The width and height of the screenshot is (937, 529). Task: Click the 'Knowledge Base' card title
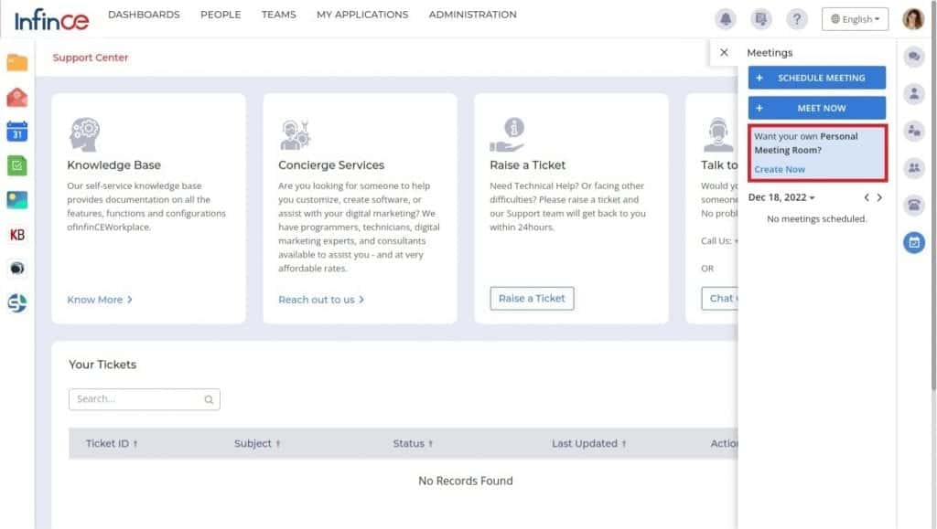pos(113,165)
